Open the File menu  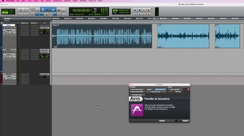pos(18,1)
